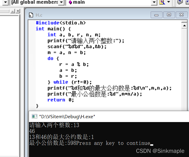This screenshot has height=157, width=189.
Task: Place cursor on '#include<stdio.h>' line
Action: click(x=61, y=23)
